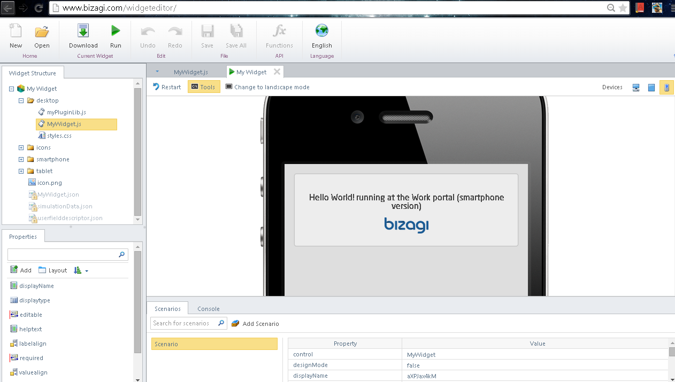
Task: Toggle the Tools button
Action: (204, 87)
